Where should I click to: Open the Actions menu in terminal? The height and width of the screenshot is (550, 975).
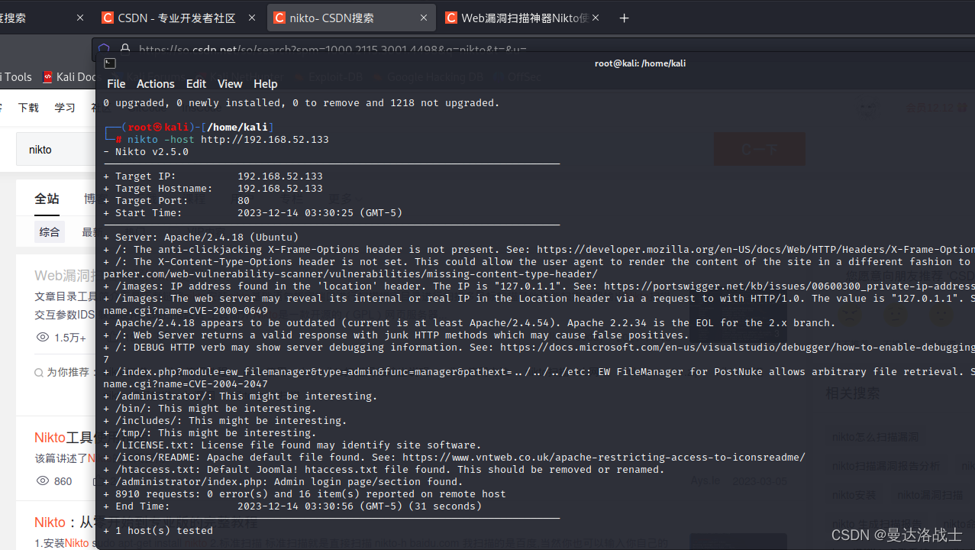coord(155,84)
